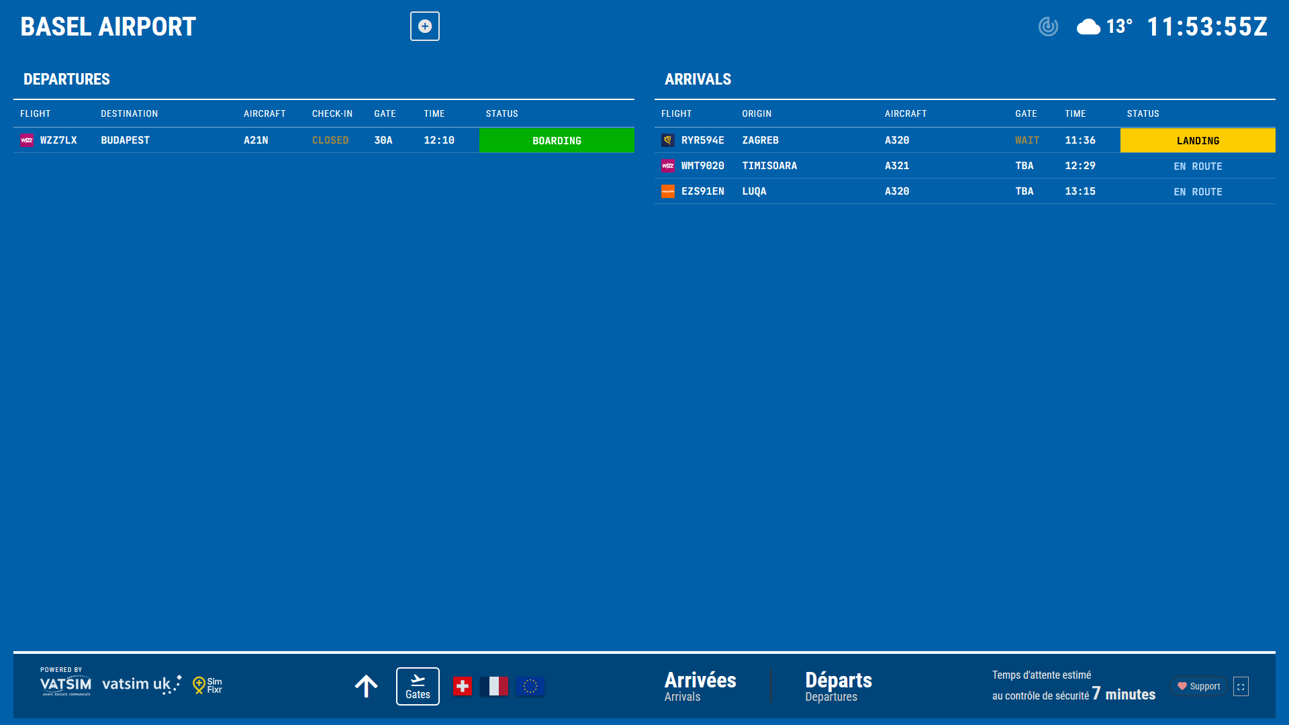Switch to Départs Departures tab
The height and width of the screenshot is (725, 1289).
pos(839,686)
